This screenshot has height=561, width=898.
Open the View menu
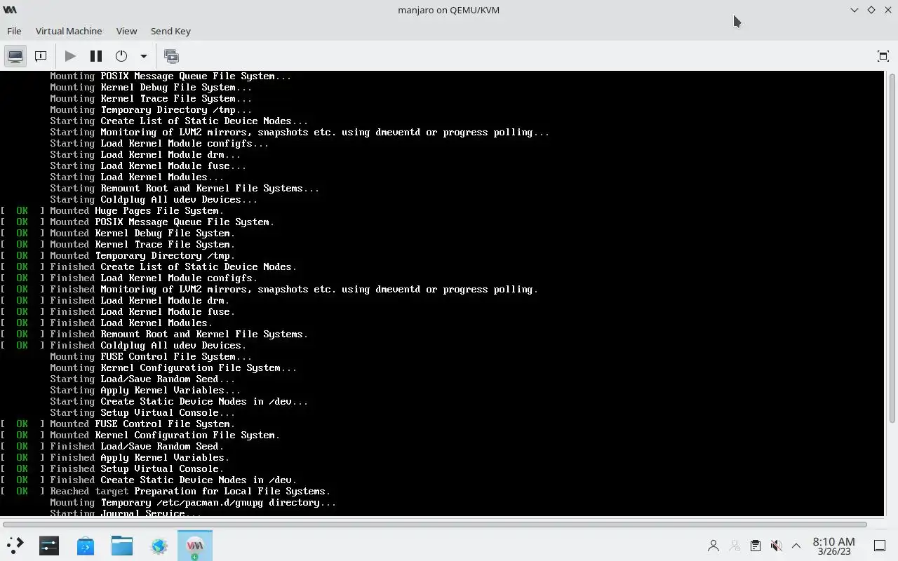tap(126, 31)
